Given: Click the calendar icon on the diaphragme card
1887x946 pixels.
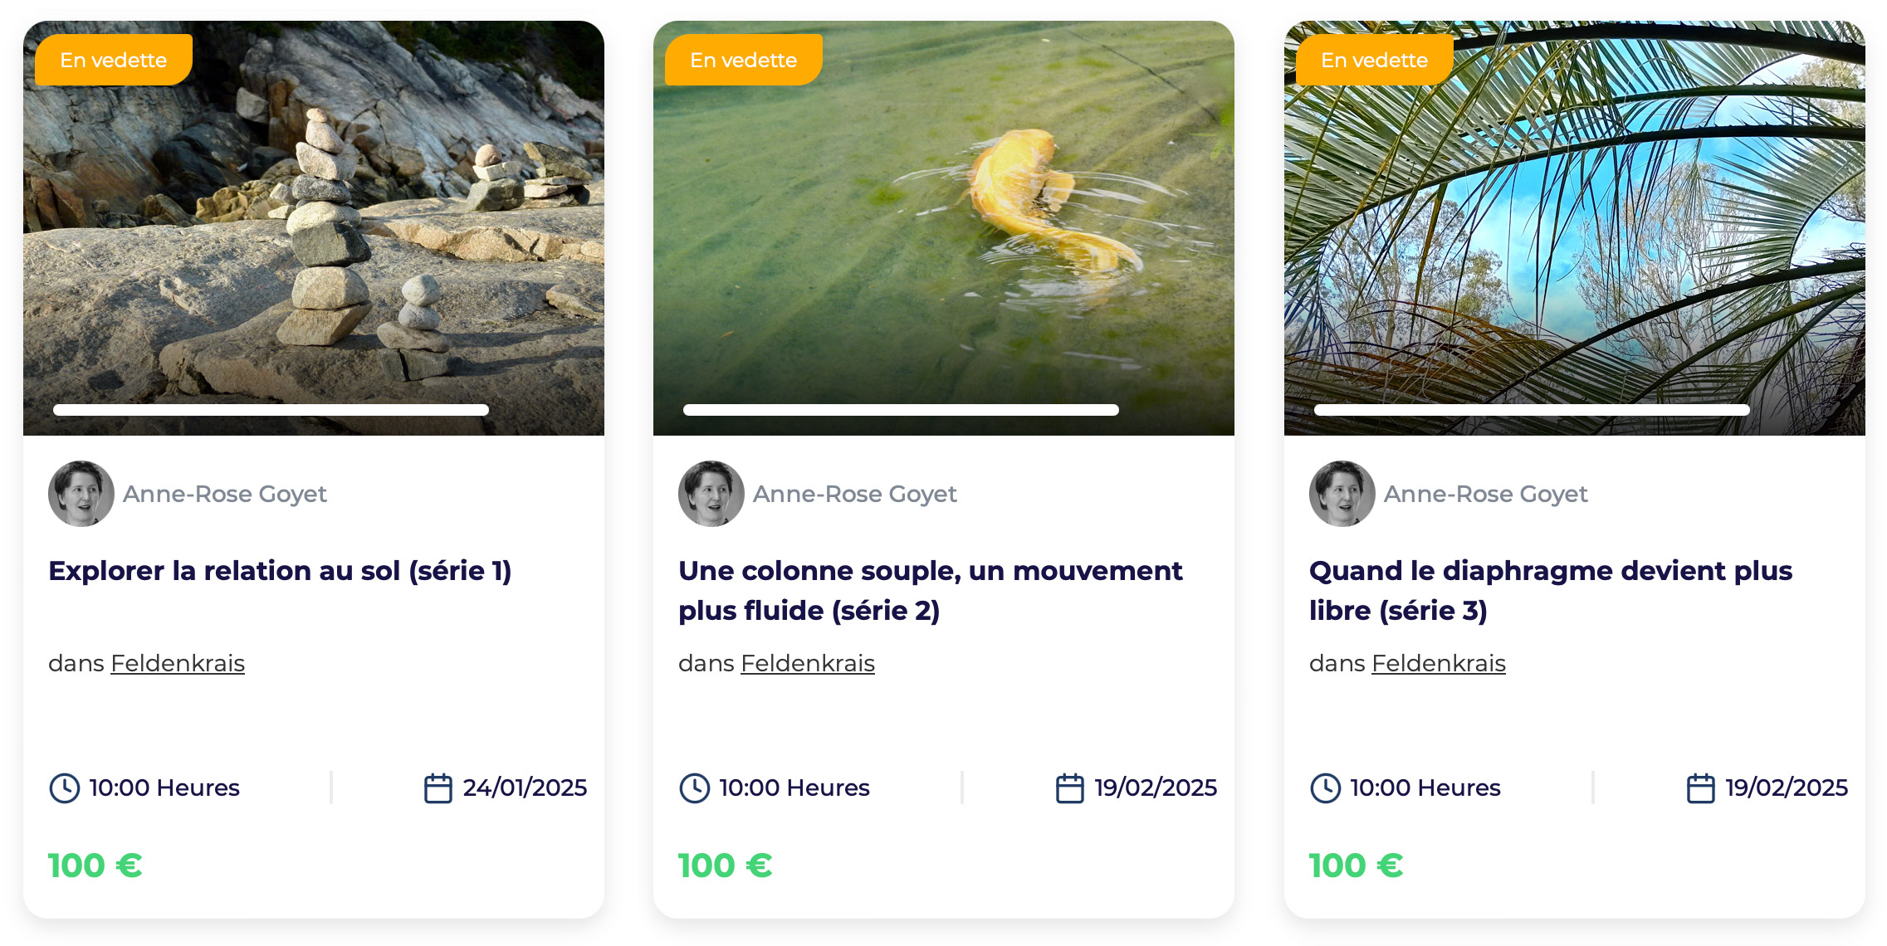Looking at the screenshot, I should point(1700,788).
